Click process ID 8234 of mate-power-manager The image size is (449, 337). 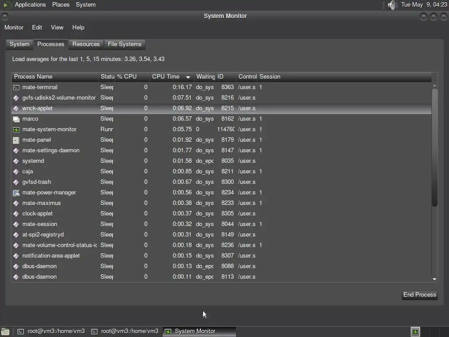[x=228, y=193]
